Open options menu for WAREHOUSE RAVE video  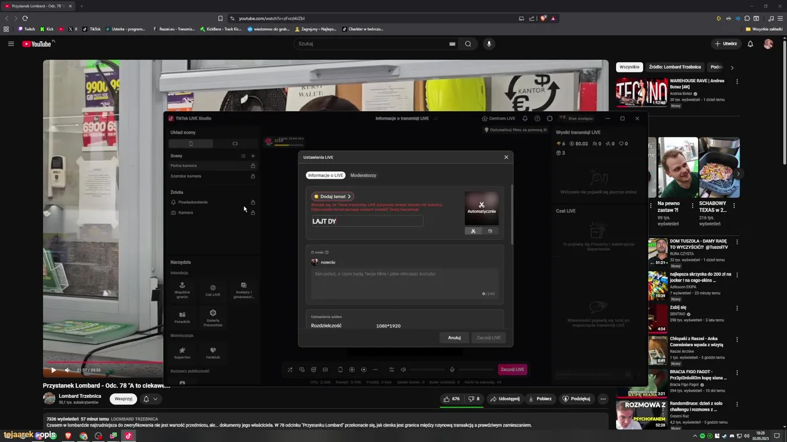pos(737,82)
